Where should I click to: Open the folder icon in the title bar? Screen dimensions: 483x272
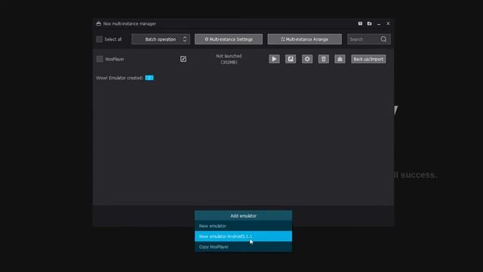369,23
